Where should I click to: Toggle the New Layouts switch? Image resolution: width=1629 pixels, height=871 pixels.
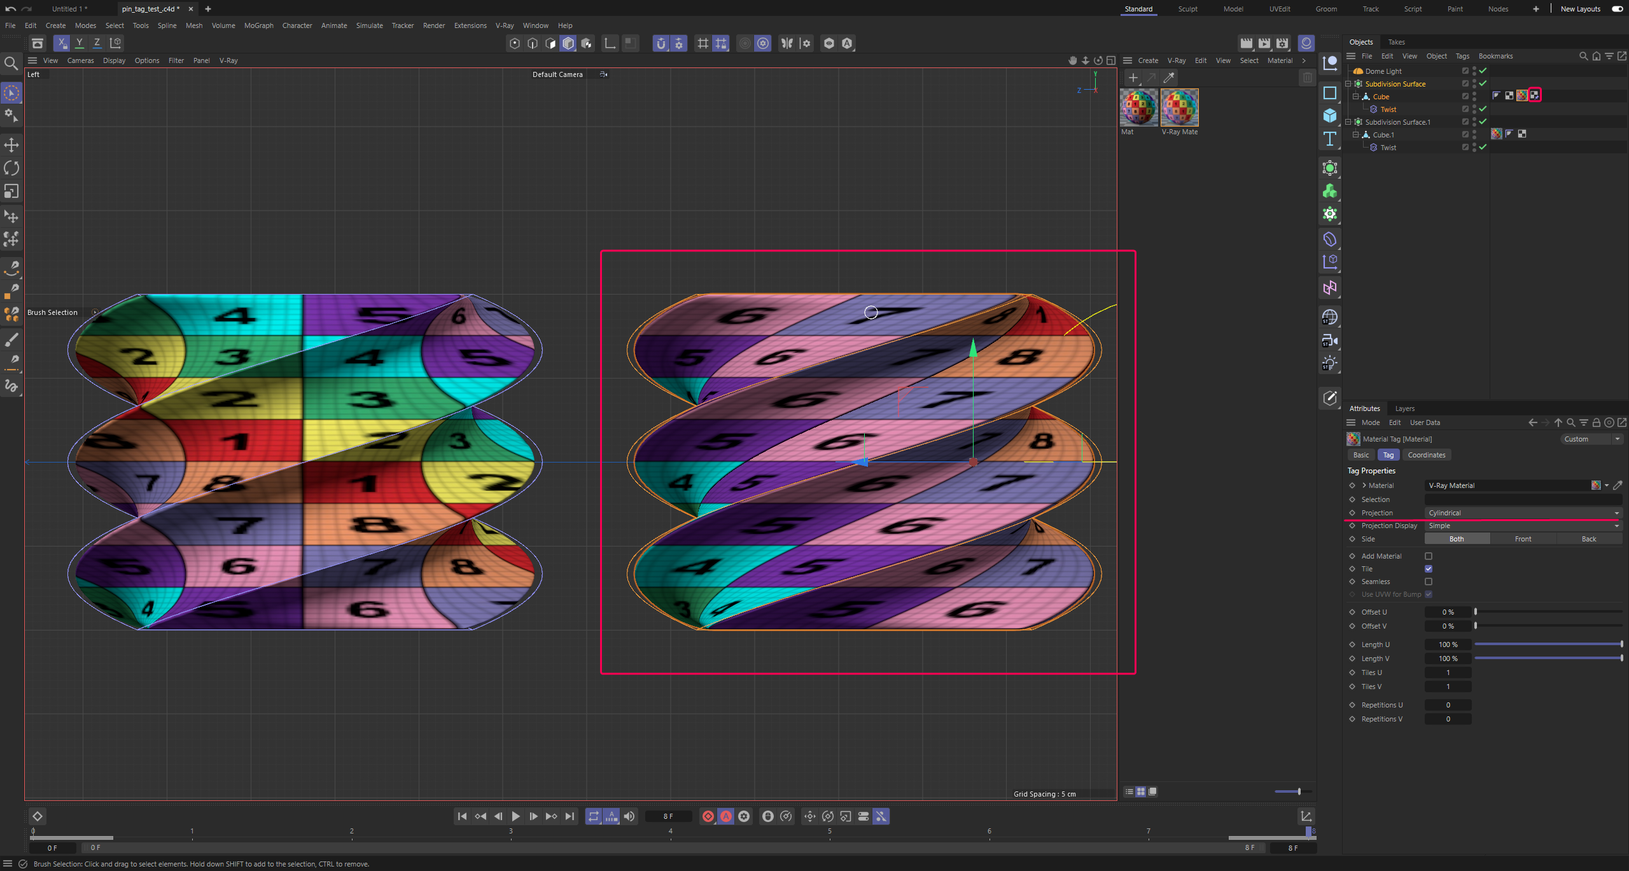pos(1617,9)
